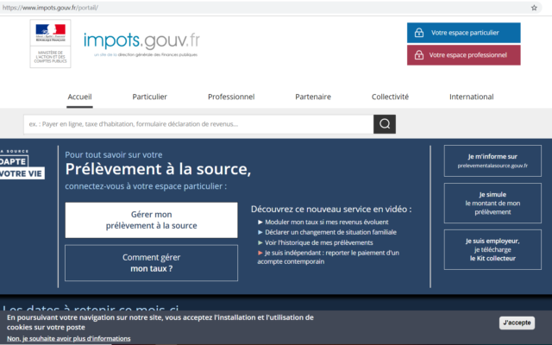Open Je m'informe sur prelevementalasource.gouv.fr

pos(492,161)
